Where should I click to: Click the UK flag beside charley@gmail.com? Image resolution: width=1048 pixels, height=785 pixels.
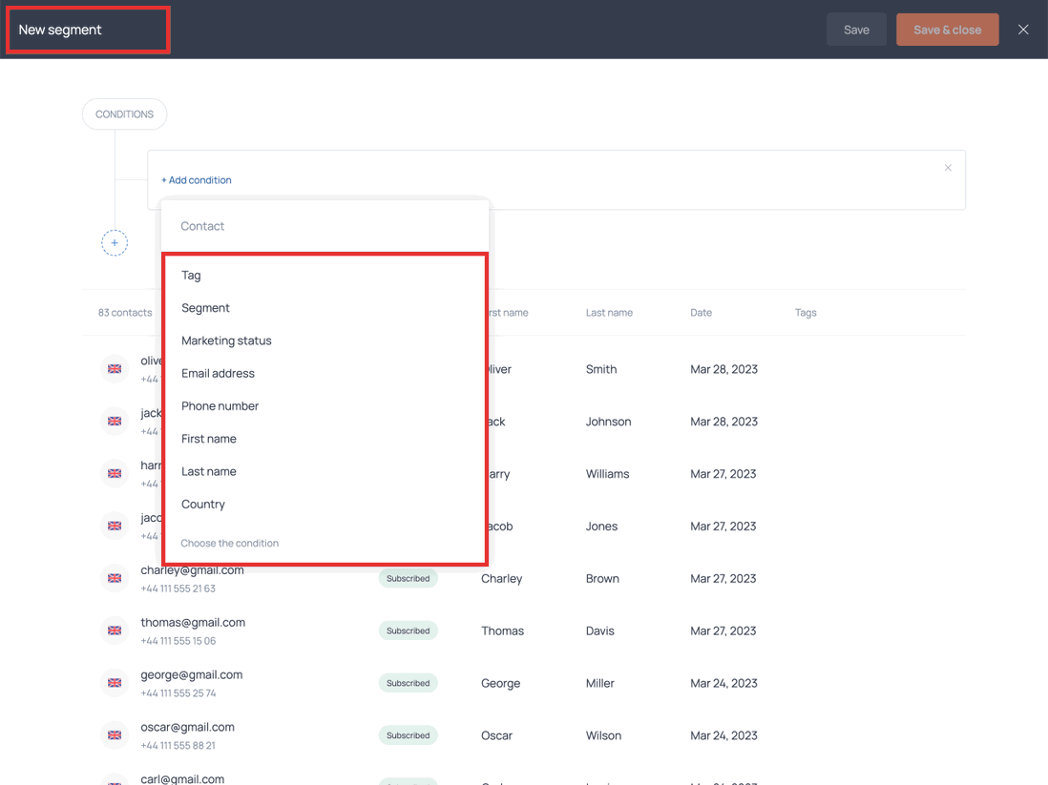point(115,578)
